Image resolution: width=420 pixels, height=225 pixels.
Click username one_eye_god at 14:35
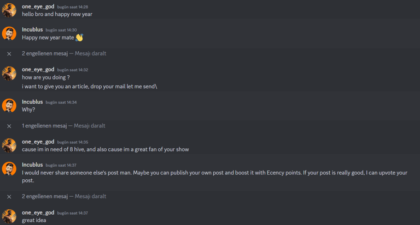click(38, 142)
